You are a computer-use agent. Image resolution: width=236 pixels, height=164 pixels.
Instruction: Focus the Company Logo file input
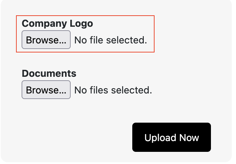click(x=46, y=40)
